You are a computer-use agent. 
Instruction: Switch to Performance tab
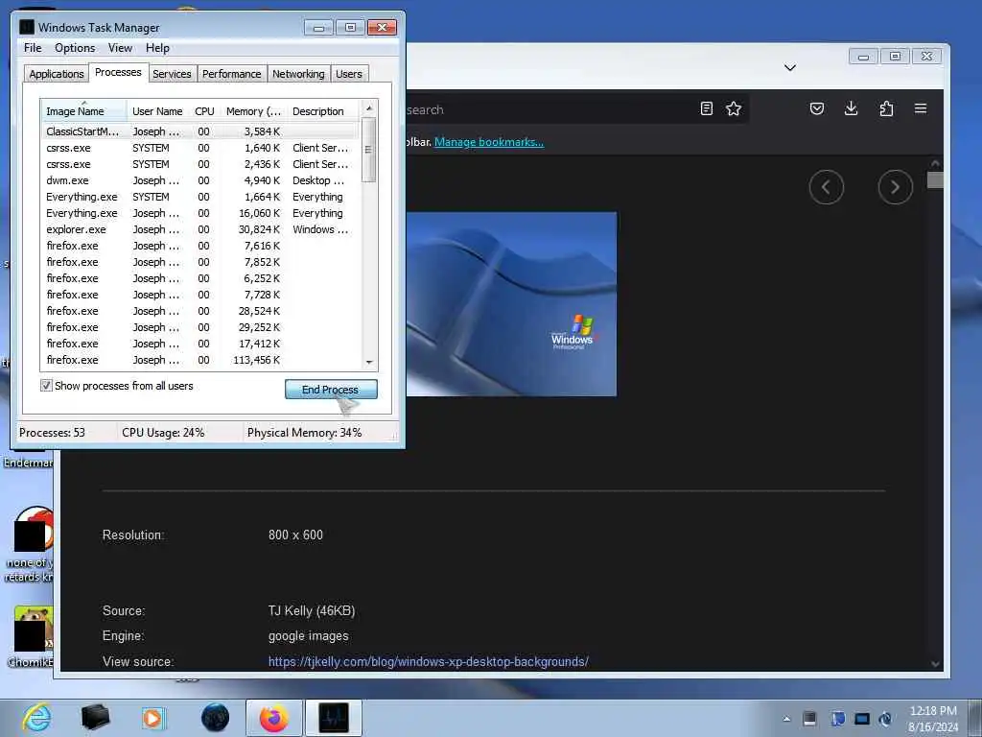pyautogui.click(x=231, y=74)
